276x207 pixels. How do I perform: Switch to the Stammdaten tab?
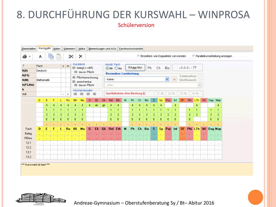click(x=29, y=49)
